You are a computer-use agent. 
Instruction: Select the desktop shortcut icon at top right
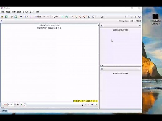pos(155,19)
